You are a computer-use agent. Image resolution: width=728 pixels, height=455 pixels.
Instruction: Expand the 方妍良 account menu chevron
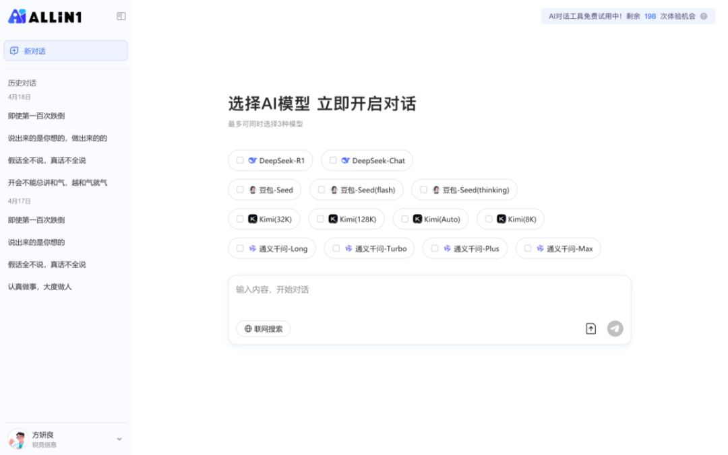coord(119,438)
